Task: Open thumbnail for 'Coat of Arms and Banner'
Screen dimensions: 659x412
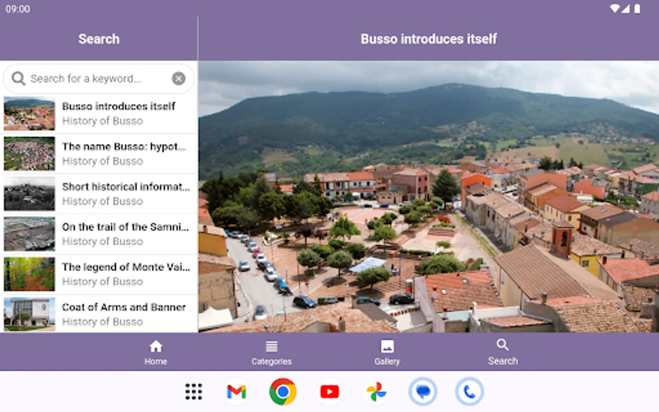Action: (x=29, y=314)
